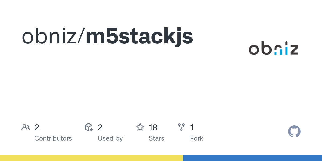
Task: Open the bold m5stackjs repository name
Action: tap(139, 37)
